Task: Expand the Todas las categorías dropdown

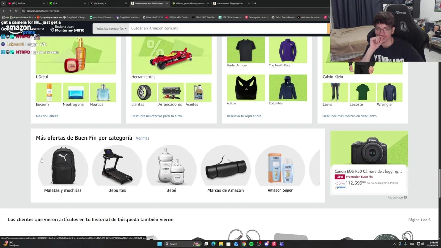Action: (x=111, y=29)
